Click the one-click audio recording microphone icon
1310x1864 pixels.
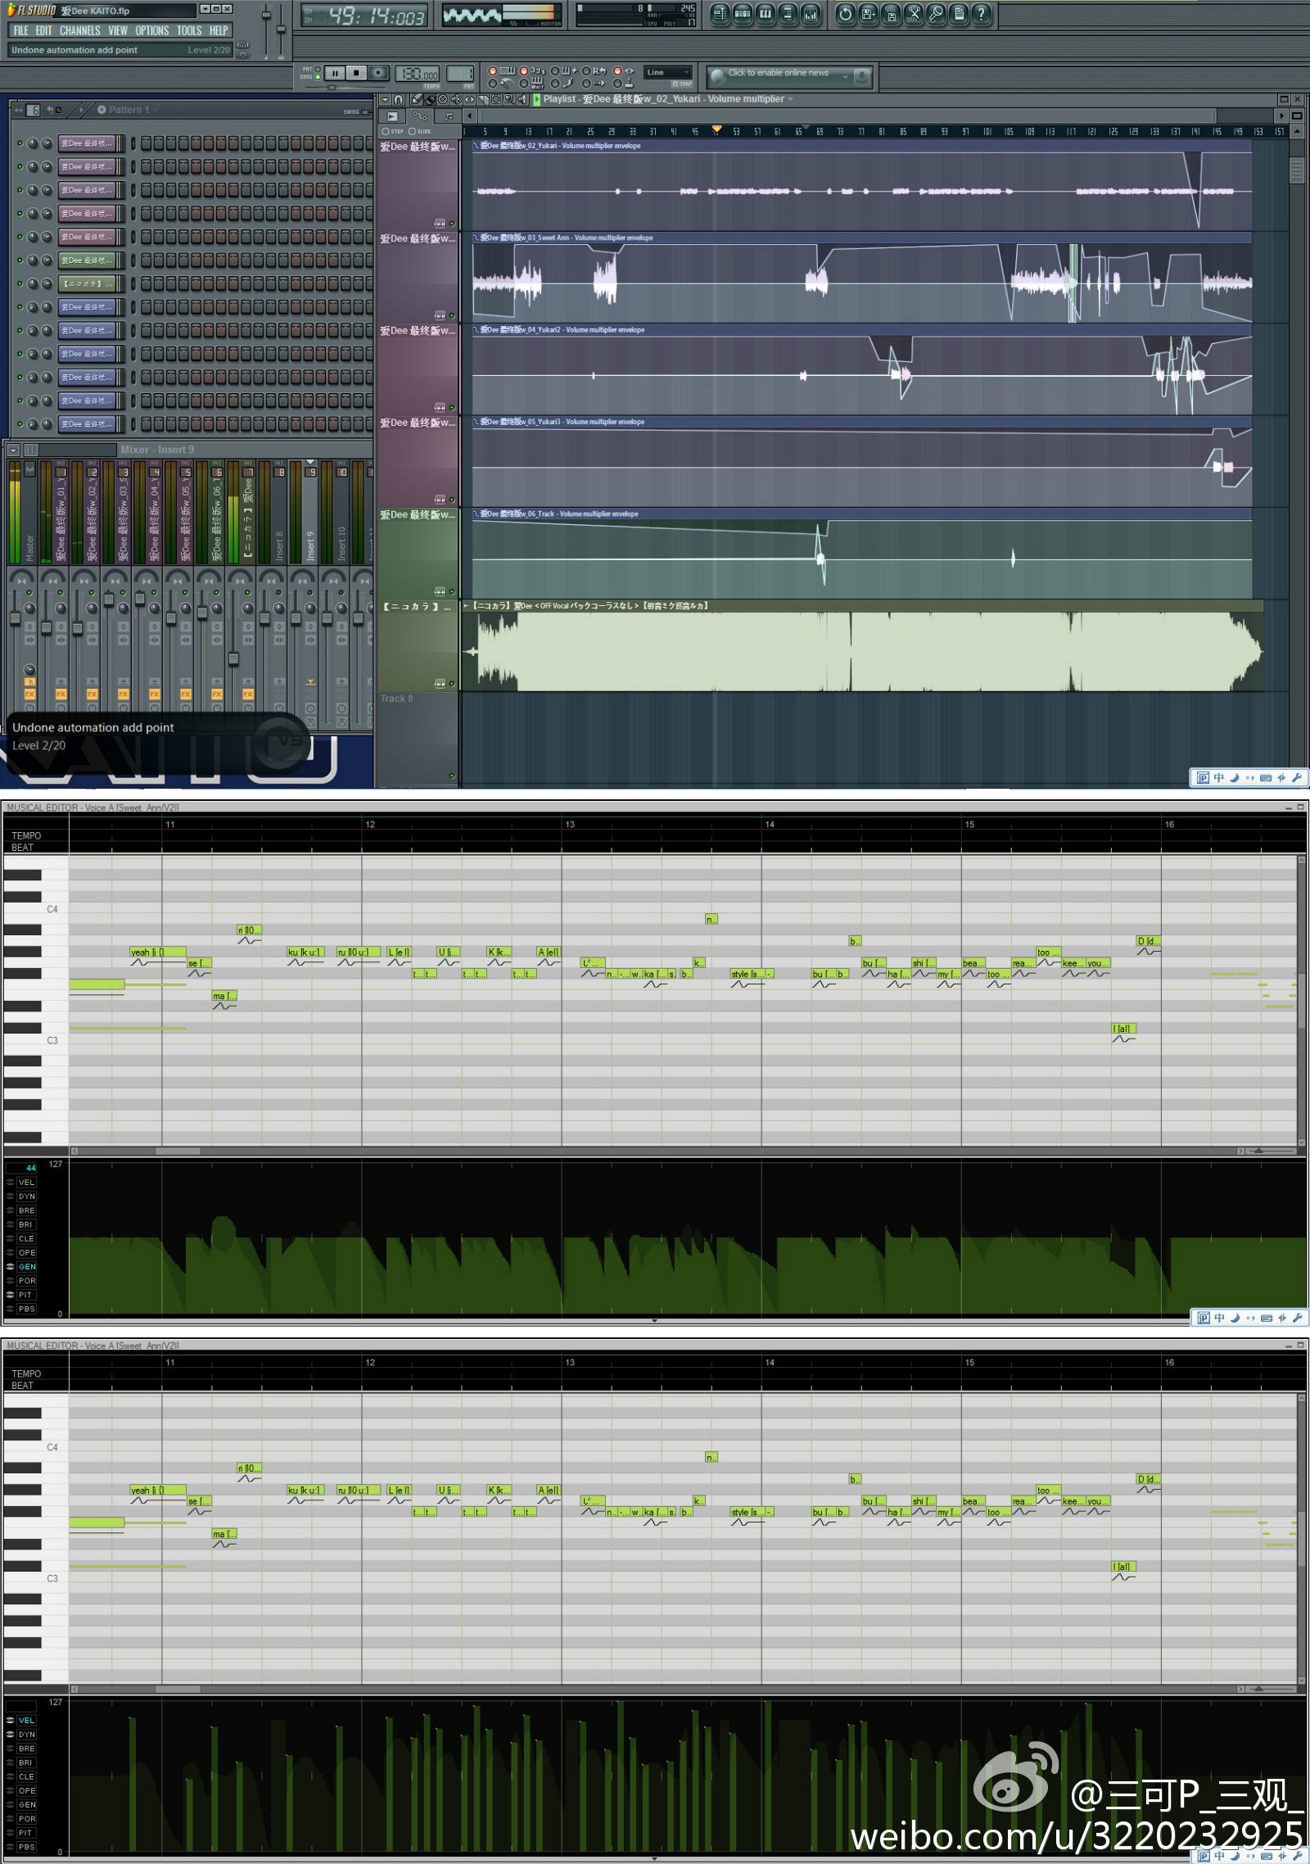coord(936,13)
